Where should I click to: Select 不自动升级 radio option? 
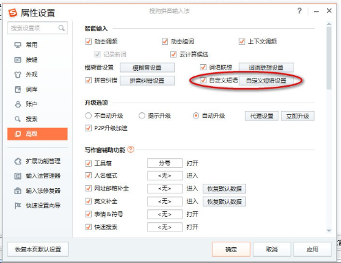click(x=88, y=116)
